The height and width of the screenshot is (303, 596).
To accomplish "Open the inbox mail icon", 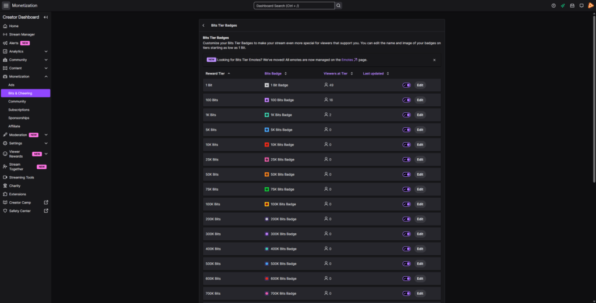I will 572,6.
